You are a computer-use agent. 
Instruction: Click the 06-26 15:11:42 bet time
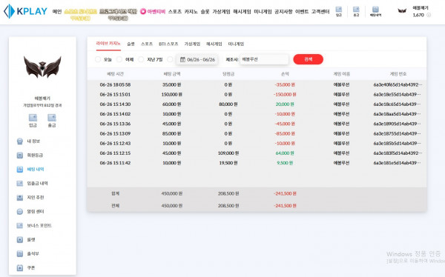115,163
